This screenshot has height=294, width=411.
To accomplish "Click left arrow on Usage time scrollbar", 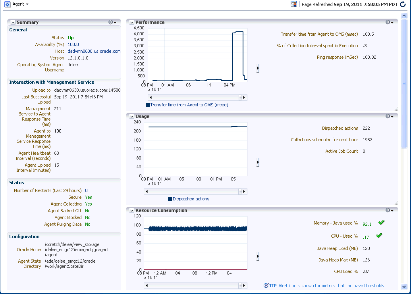I will [147, 192].
